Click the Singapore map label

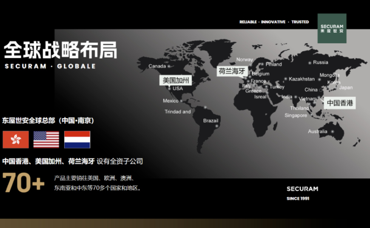(x=296, y=115)
